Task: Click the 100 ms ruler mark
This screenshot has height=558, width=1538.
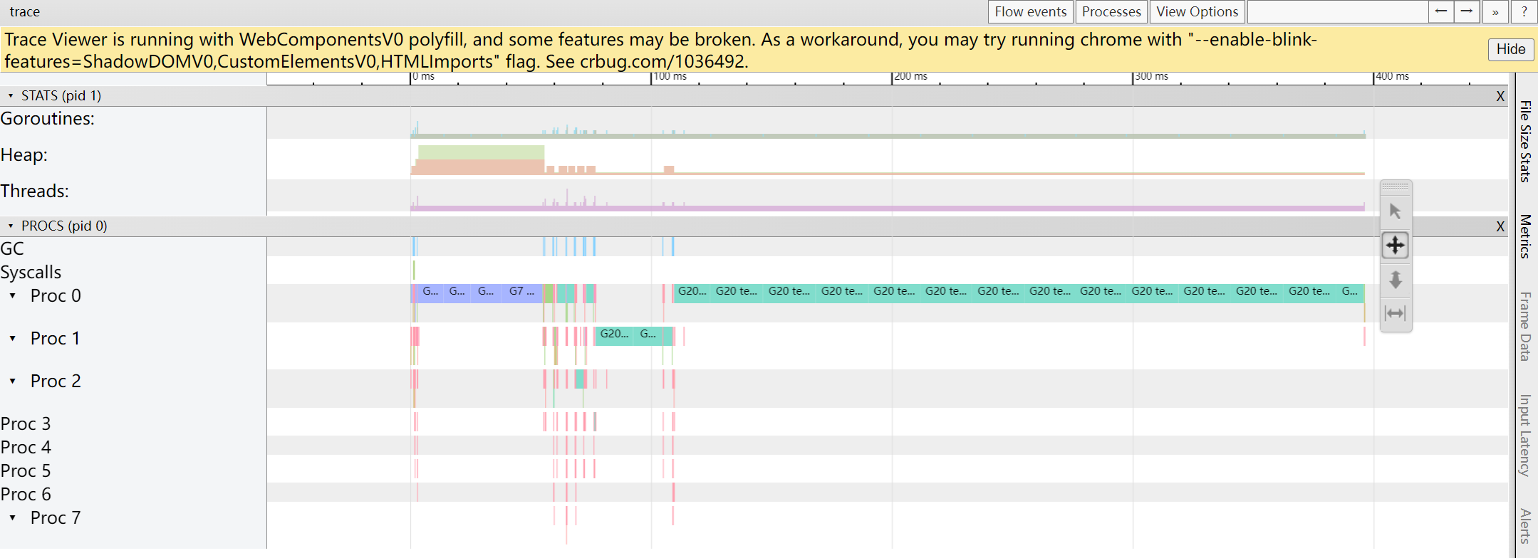Action: [670, 77]
